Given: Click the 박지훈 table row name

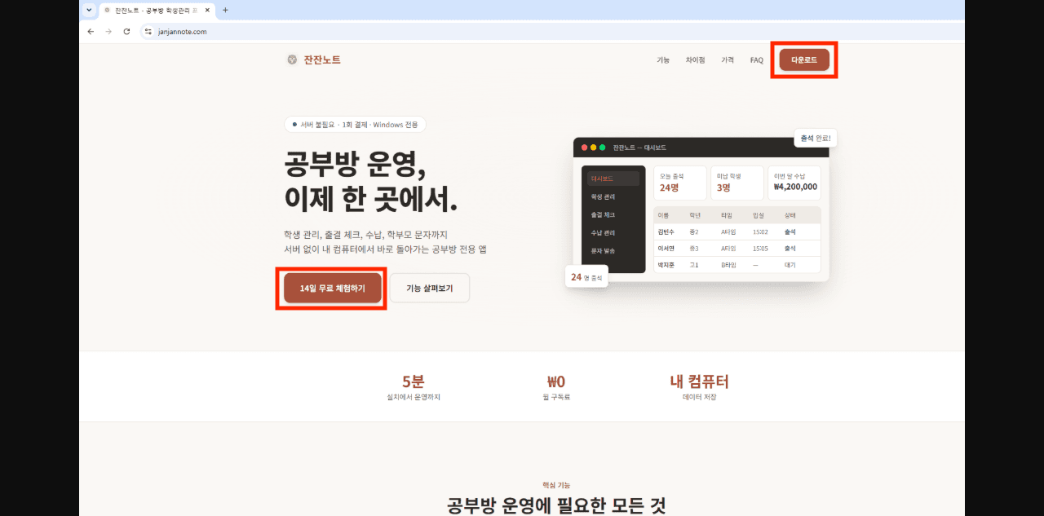Looking at the screenshot, I should point(668,265).
